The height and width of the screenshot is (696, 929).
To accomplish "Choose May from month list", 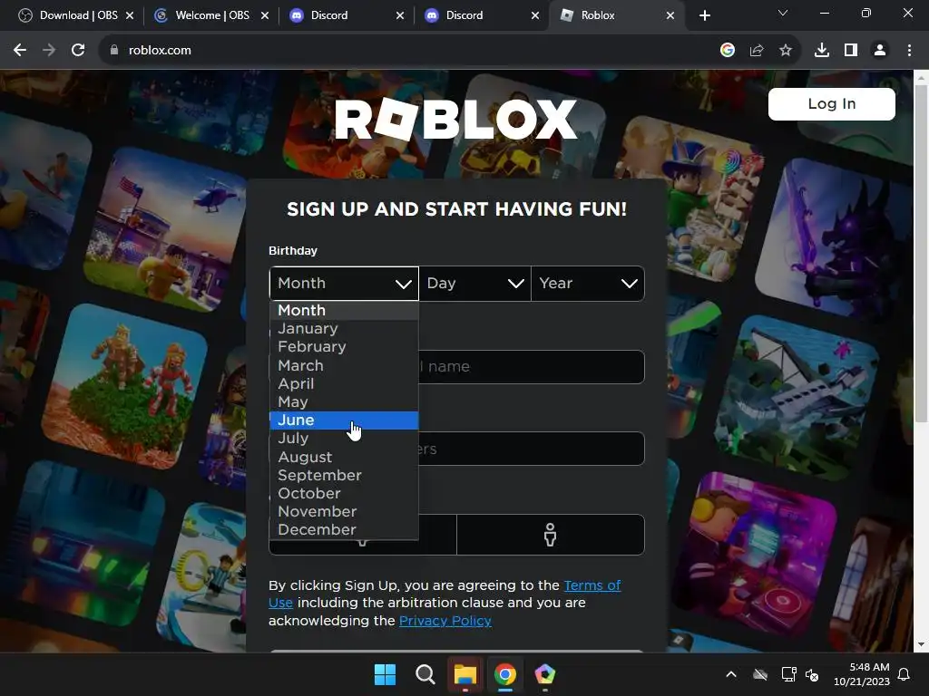I will coord(344,401).
